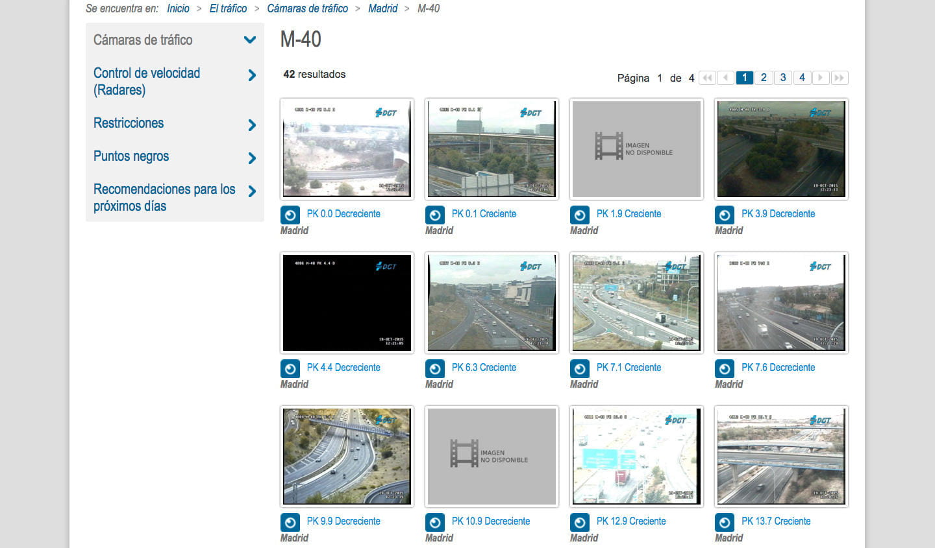Jump to results page 4
The width and height of the screenshot is (935, 548).
802,78
